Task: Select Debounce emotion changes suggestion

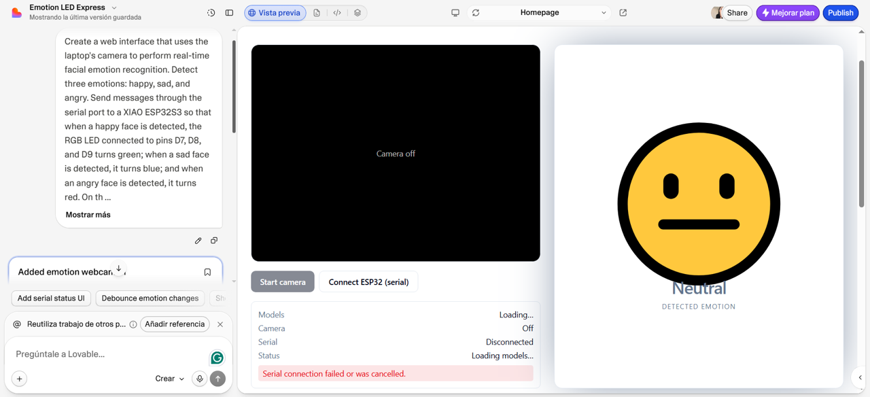Action: (150, 298)
